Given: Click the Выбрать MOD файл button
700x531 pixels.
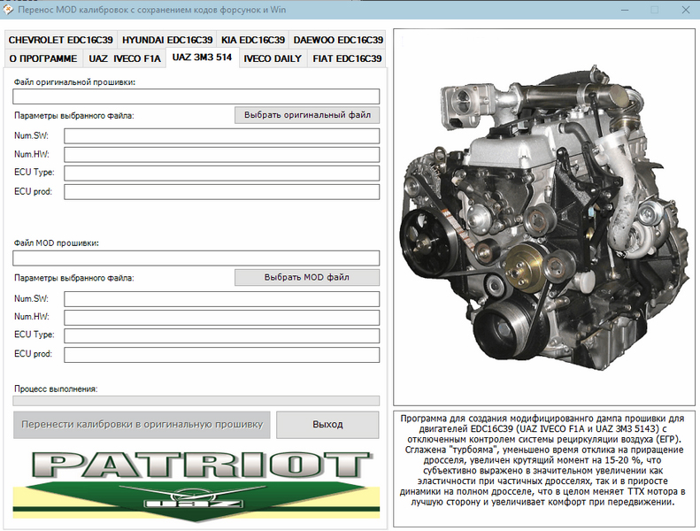Looking at the screenshot, I should pyautogui.click(x=307, y=277).
